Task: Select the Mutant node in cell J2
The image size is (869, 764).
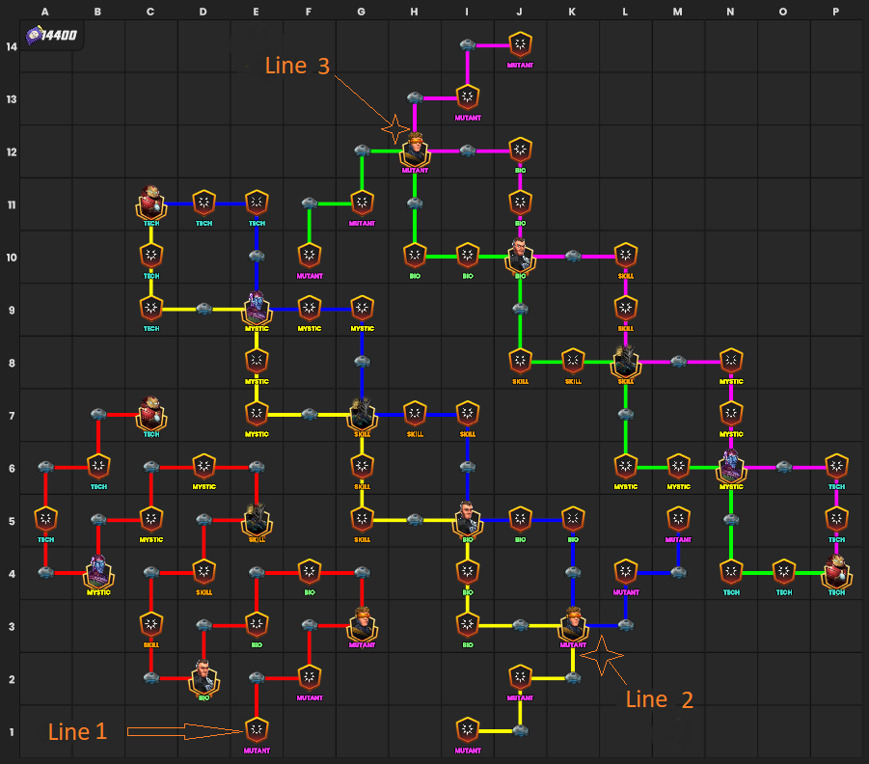Action: coord(520,677)
